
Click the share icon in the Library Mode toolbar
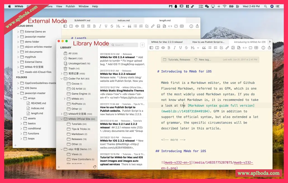(x=269, y=48)
